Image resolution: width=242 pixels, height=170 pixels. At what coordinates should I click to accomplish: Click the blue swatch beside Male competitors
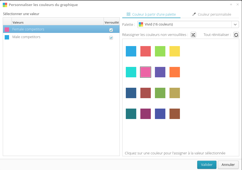tap(7, 37)
